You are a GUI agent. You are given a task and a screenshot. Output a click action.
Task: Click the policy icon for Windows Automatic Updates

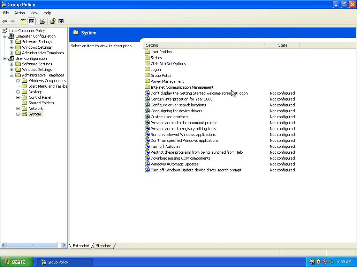tap(147, 164)
